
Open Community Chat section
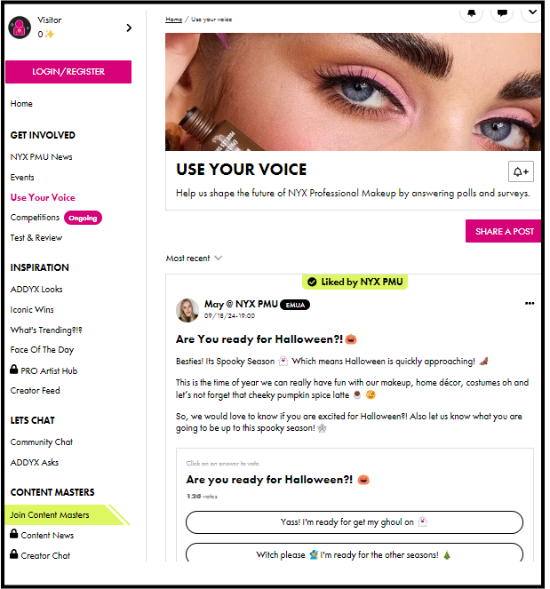click(x=42, y=442)
